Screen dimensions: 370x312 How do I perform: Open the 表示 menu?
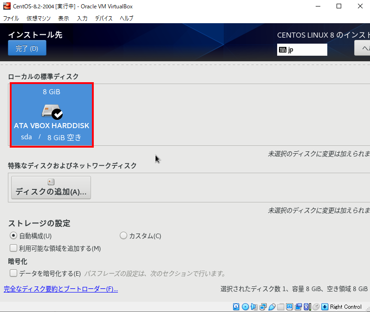click(x=64, y=18)
